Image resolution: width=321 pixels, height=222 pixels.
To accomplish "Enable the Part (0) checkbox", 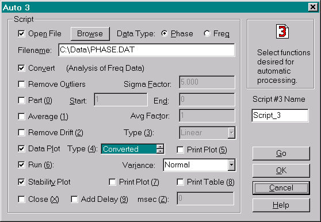I will tap(21, 100).
